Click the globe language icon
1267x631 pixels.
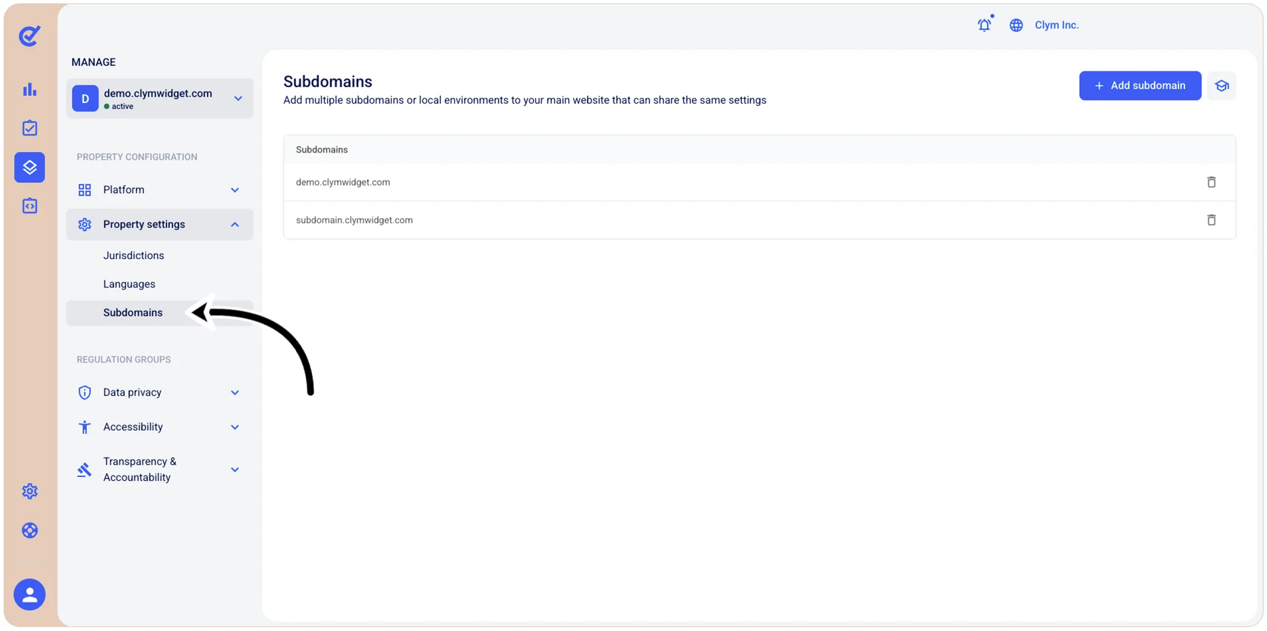pos(1016,25)
